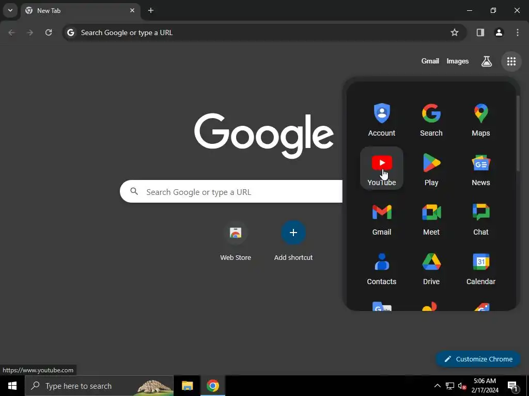Open Windows notification center

(512, 386)
